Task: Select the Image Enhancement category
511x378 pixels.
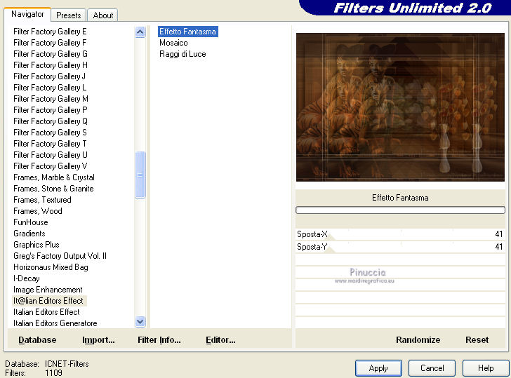Action: click(x=48, y=290)
